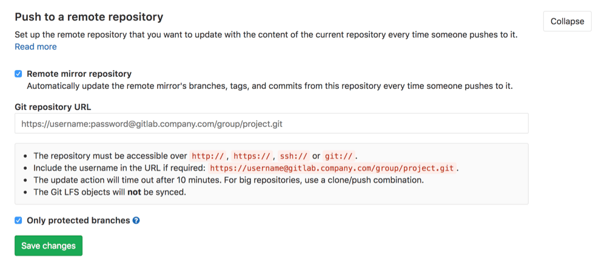
Task: Click the ssh:// code snippet
Action: coord(293,155)
